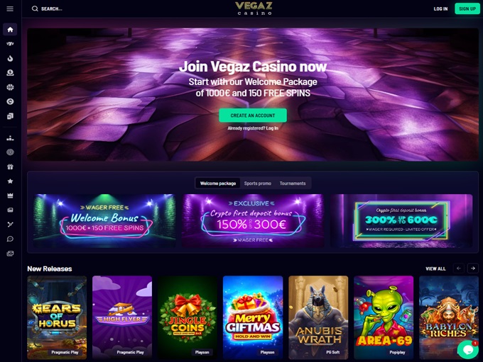Select the Welcome package tab
Viewport: 483px width, 362px height.
pyautogui.click(x=218, y=183)
